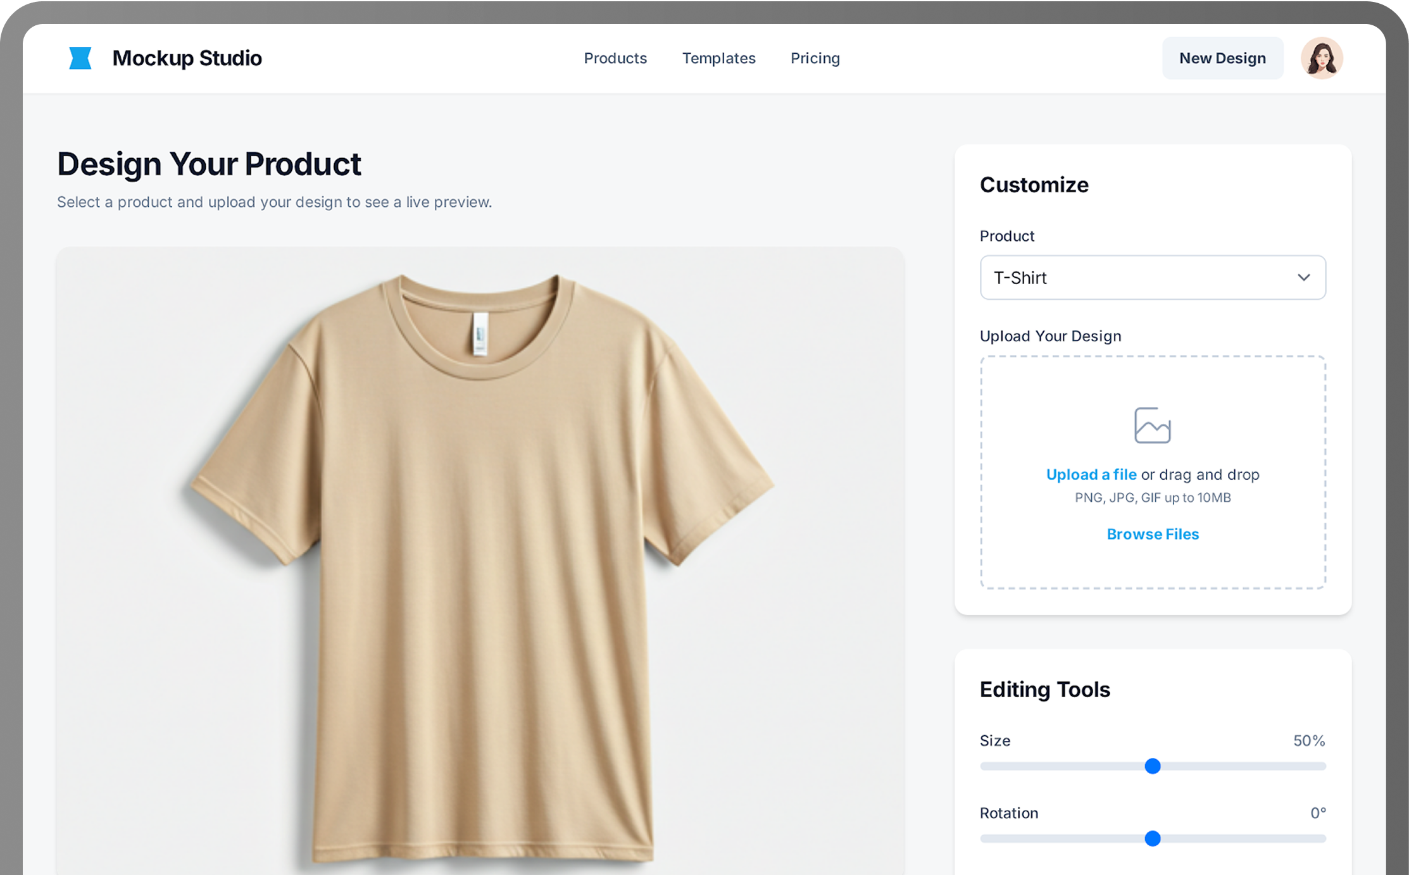The image size is (1409, 875).
Task: Click the Rotation slider handle
Action: pyautogui.click(x=1152, y=838)
